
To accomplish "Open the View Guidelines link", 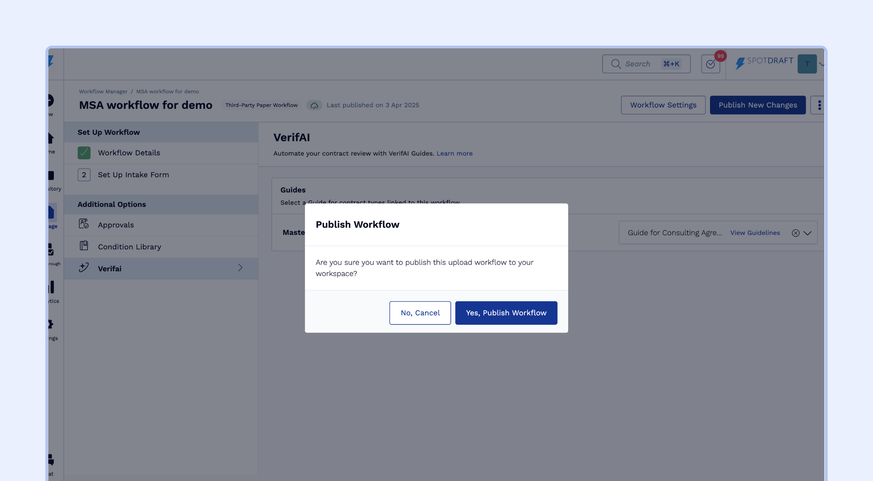I will click(755, 233).
